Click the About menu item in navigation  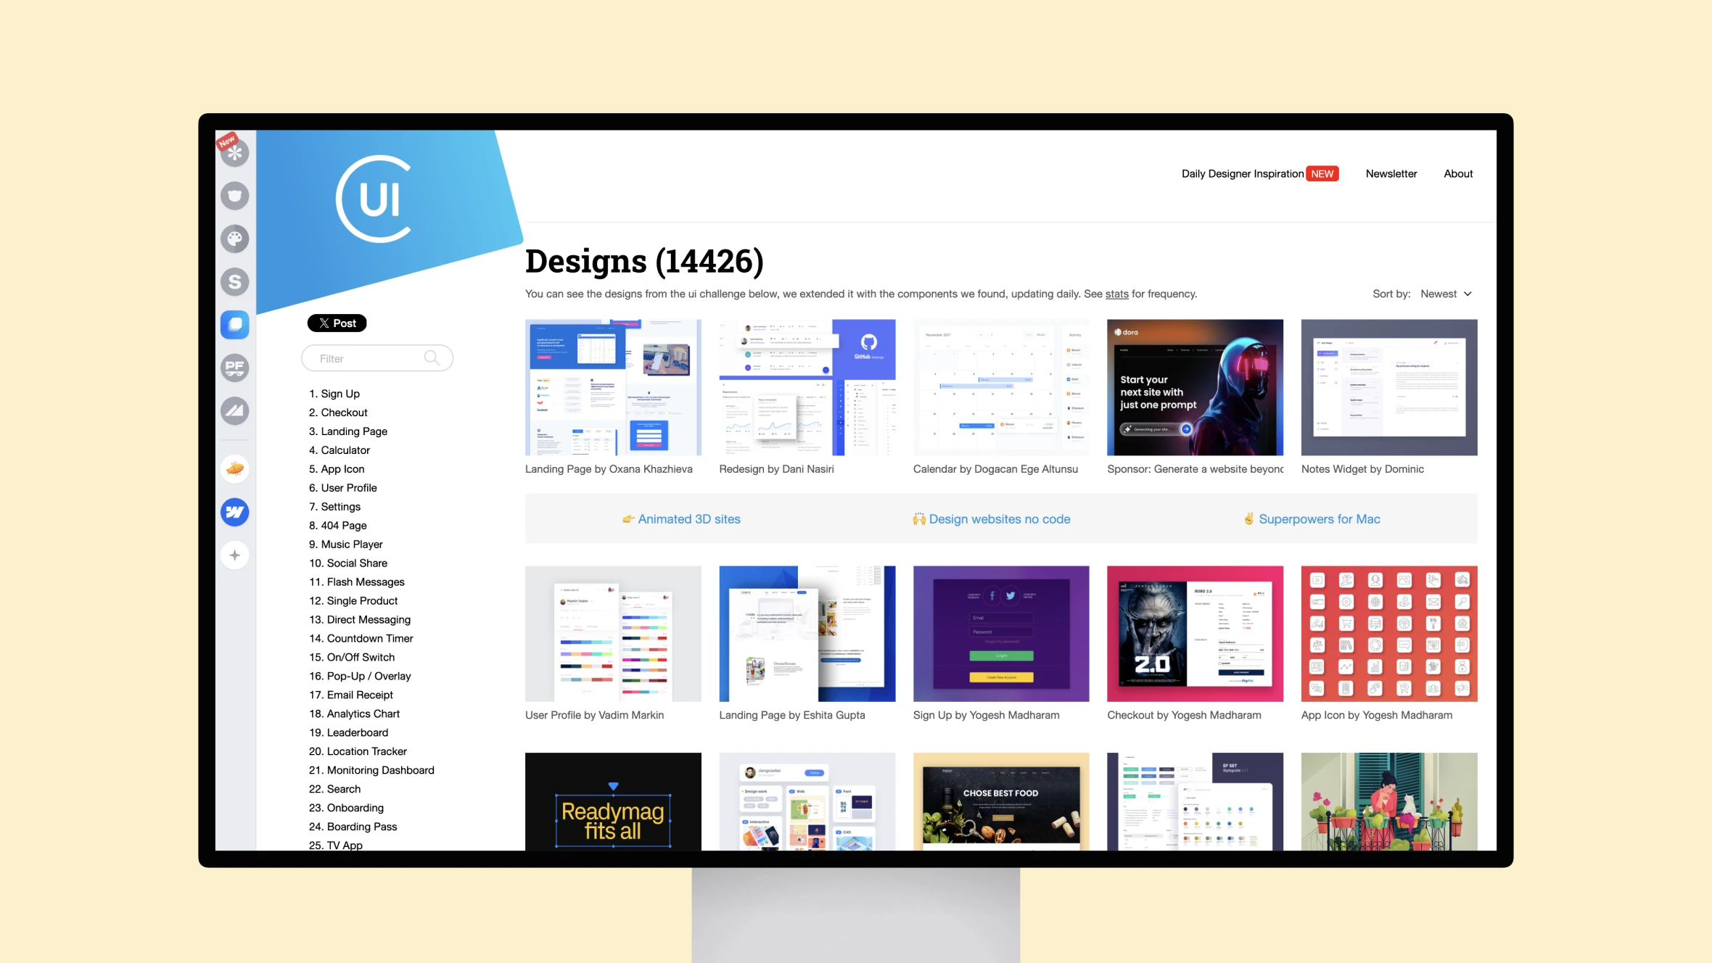1458,173
